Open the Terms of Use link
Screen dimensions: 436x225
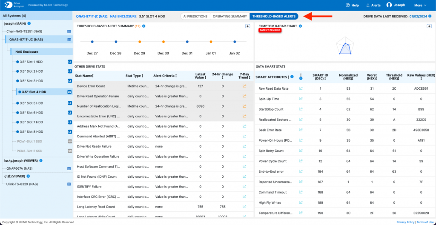[425, 222]
